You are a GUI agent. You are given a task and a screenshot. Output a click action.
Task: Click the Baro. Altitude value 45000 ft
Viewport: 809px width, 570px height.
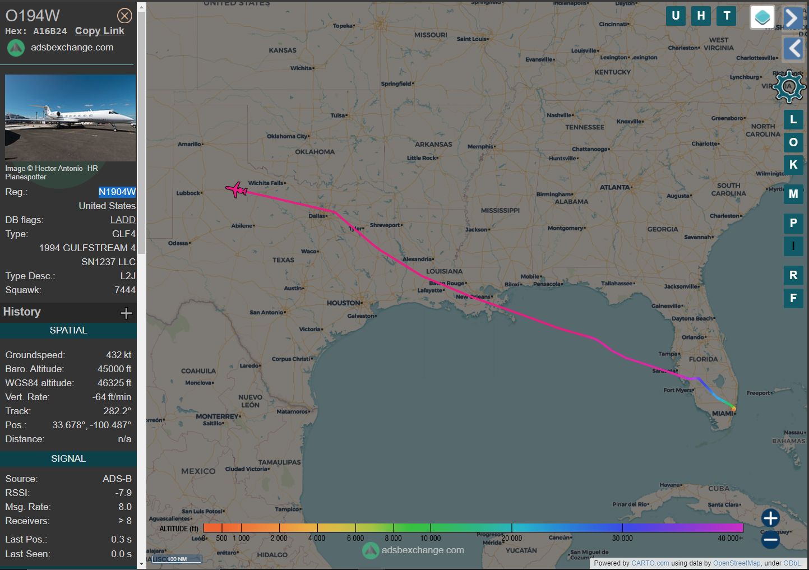114,369
